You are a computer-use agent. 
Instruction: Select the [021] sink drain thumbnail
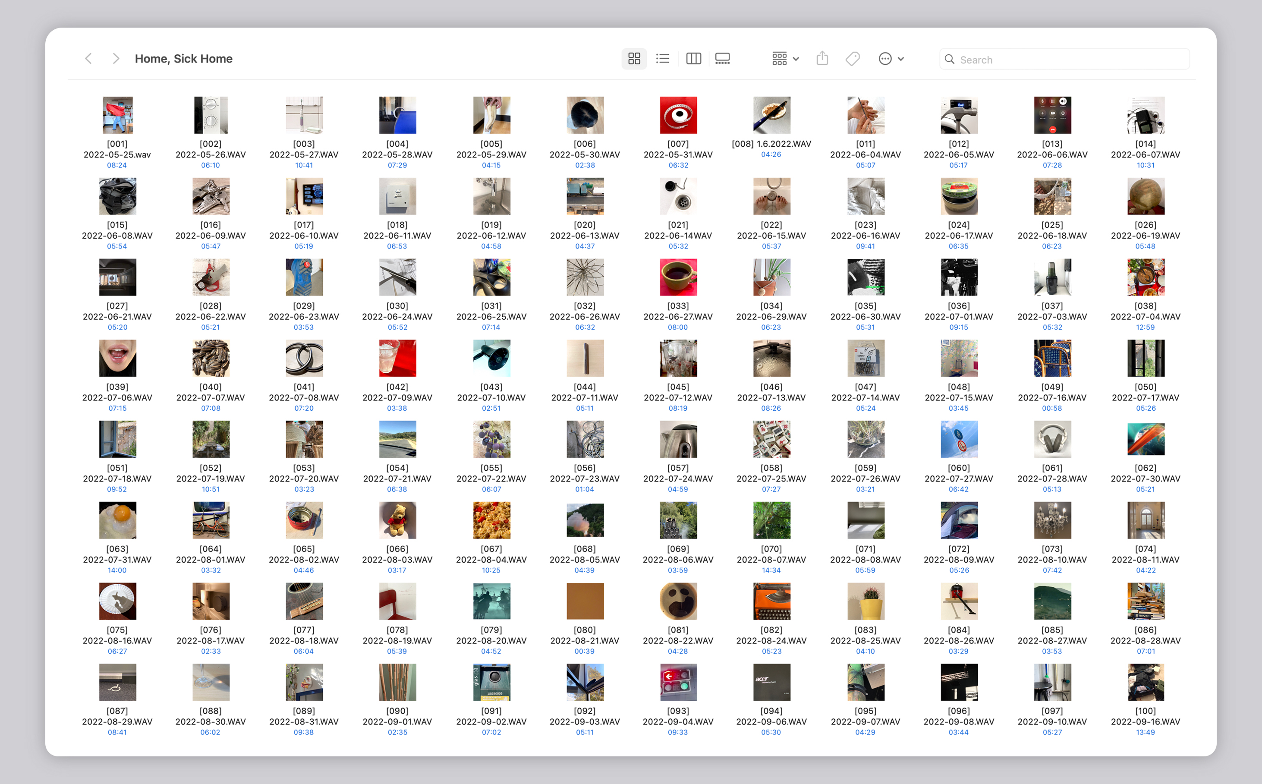point(678,196)
